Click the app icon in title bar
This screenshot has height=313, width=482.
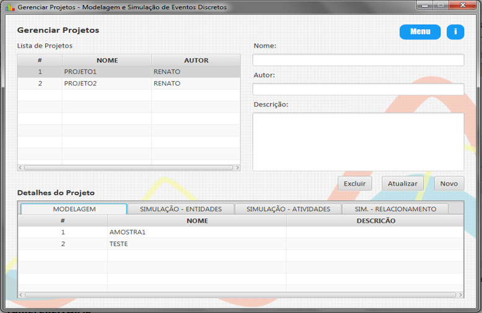tap(9, 7)
